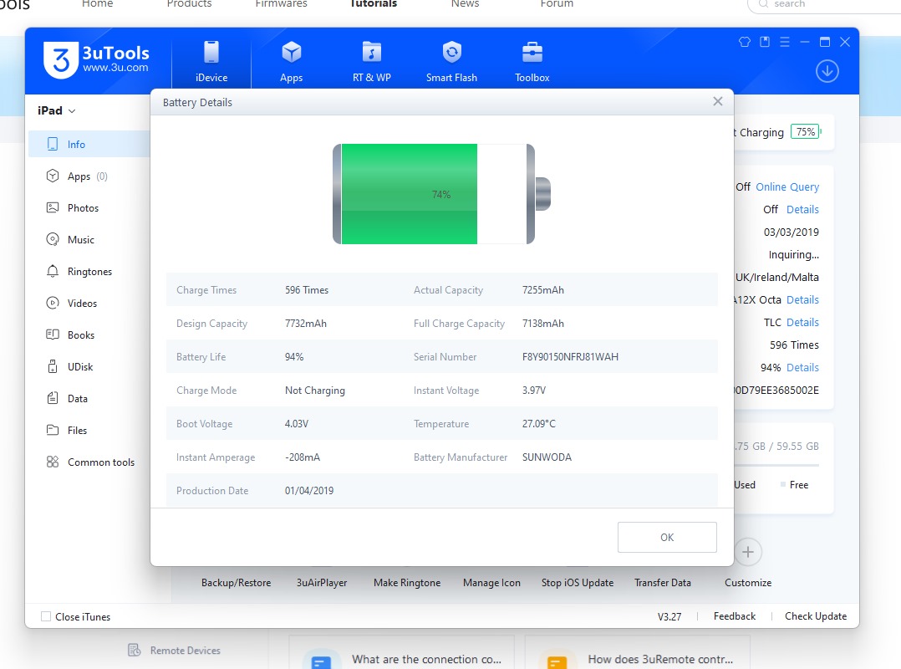Viewport: 901px width, 669px height.
Task: Switch to RT & WP tab
Action: click(372, 61)
